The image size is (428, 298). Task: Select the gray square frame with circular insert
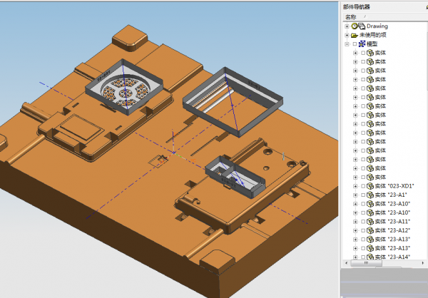pos(124,87)
